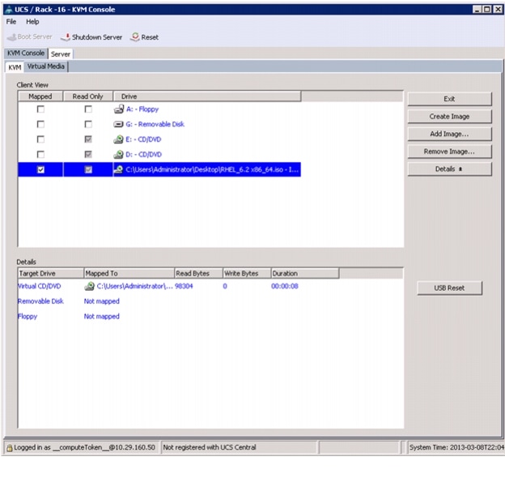Screen dimensions: 505x478
Task: Click the Shutdown Server icon
Action: click(66, 37)
